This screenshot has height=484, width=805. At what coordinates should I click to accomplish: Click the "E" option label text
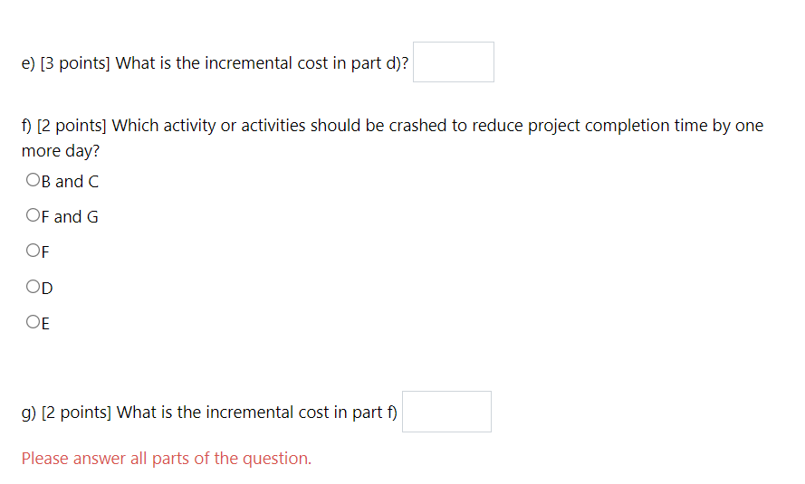[45, 324]
